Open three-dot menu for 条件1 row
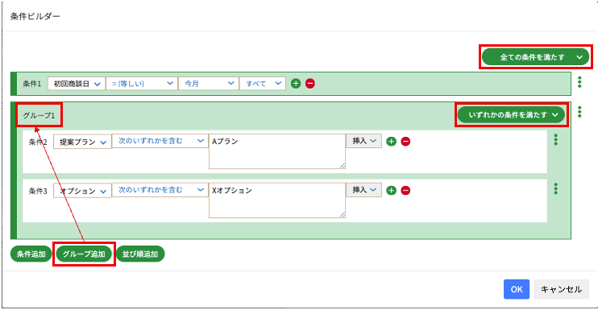Image resolution: width=598 pixels, height=310 pixels. 579,82
